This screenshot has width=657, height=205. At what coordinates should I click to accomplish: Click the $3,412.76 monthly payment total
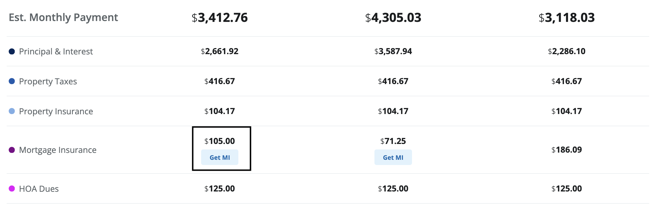(220, 18)
